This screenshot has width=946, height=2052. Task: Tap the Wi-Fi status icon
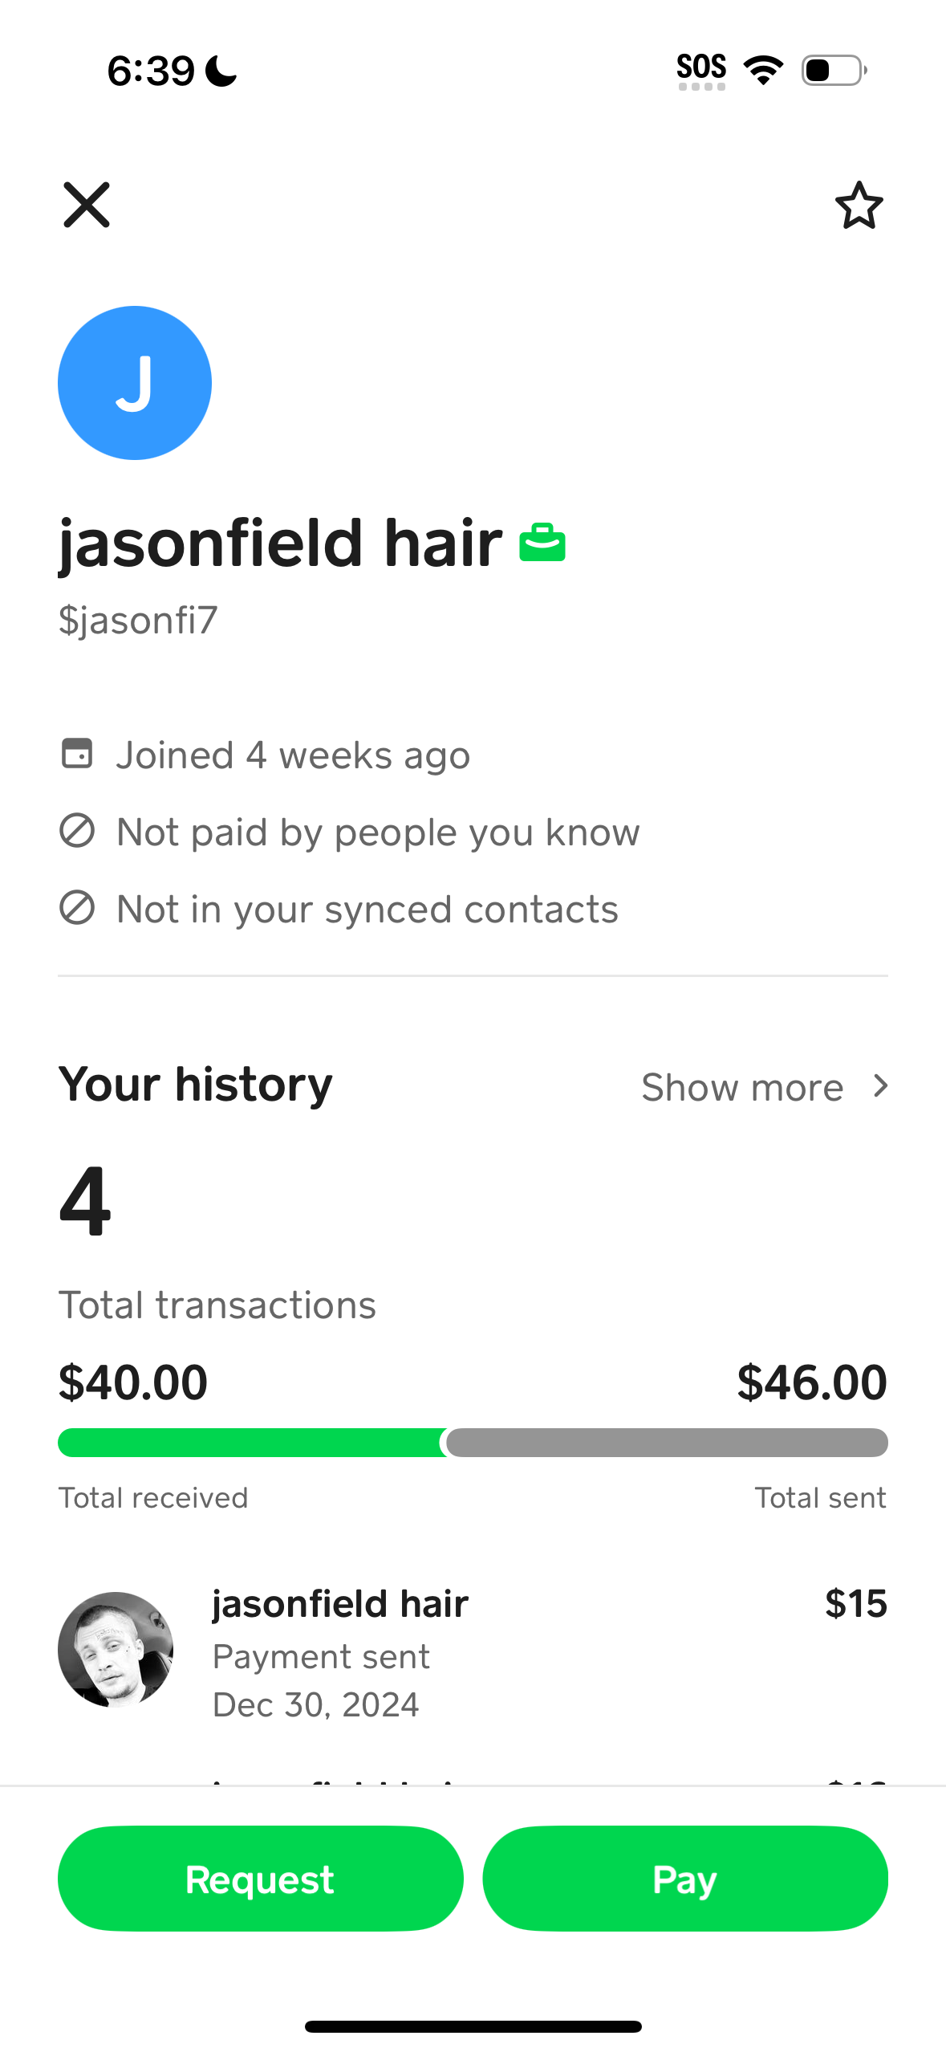coord(764,70)
